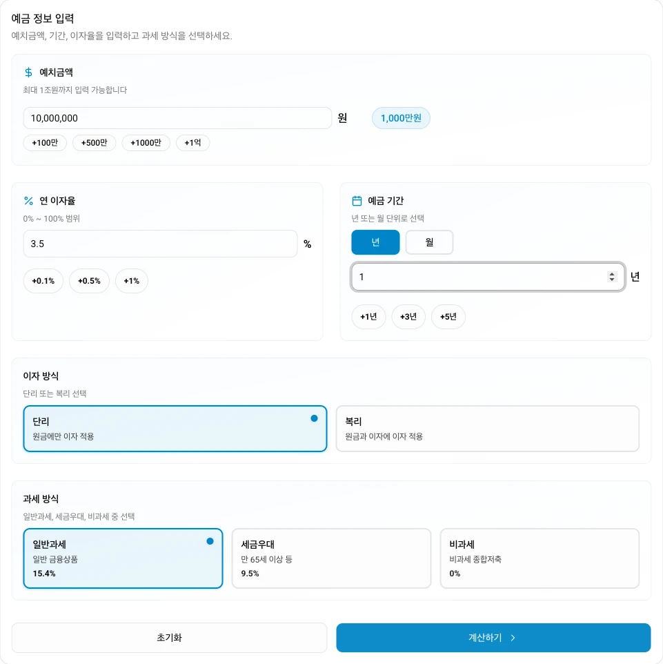Click the 1,000만원 amount badge
The image size is (663, 664).
[x=401, y=118]
